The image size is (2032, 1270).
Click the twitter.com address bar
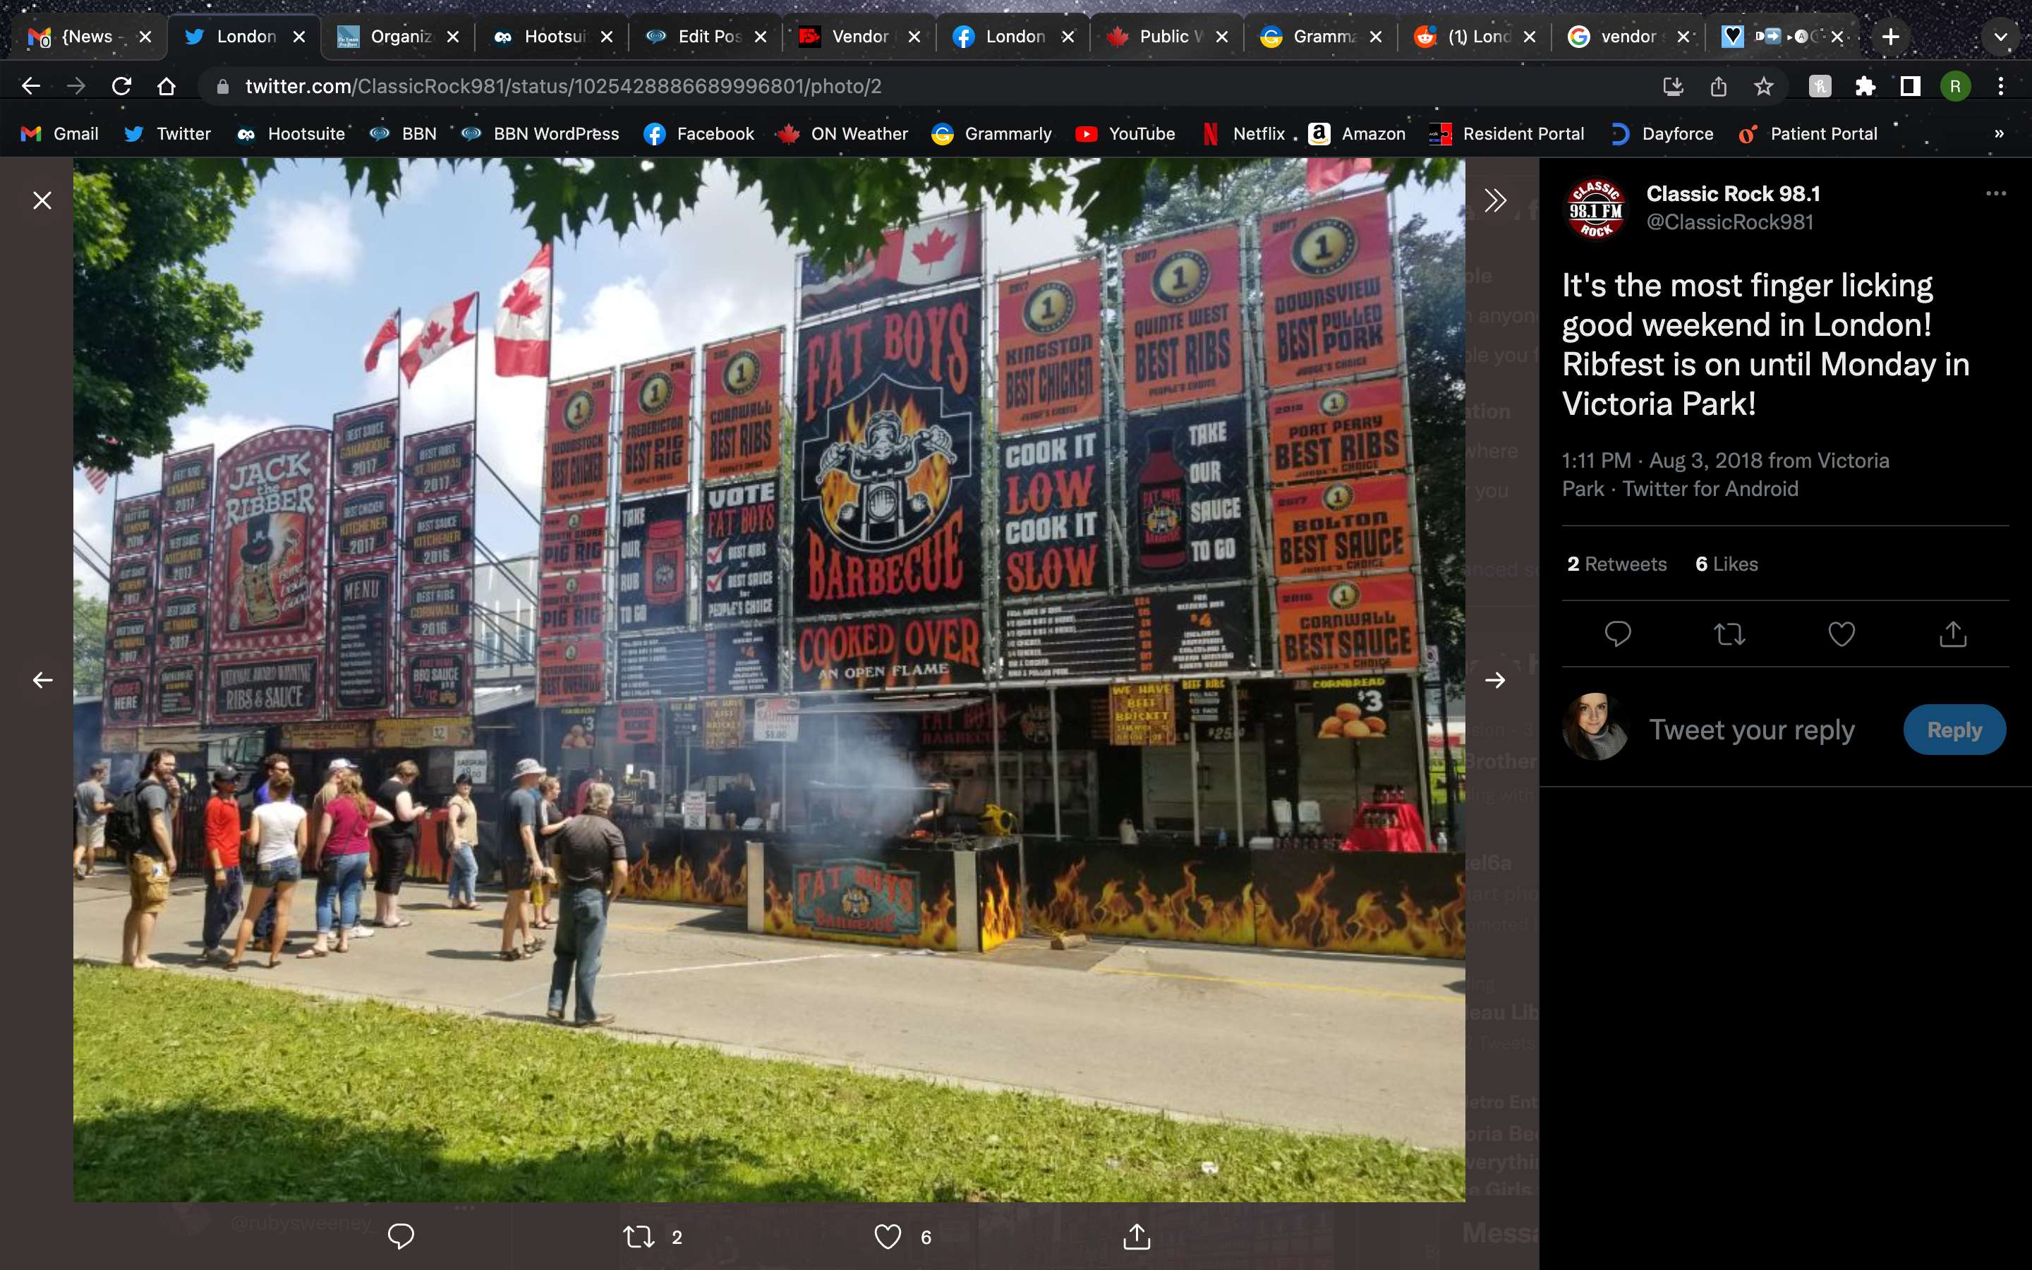click(924, 85)
